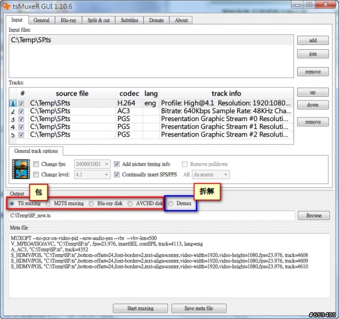Image resolution: width=339 pixels, height=319 pixels.
Task: Enable the Change level checkbox
Action: tap(36, 175)
